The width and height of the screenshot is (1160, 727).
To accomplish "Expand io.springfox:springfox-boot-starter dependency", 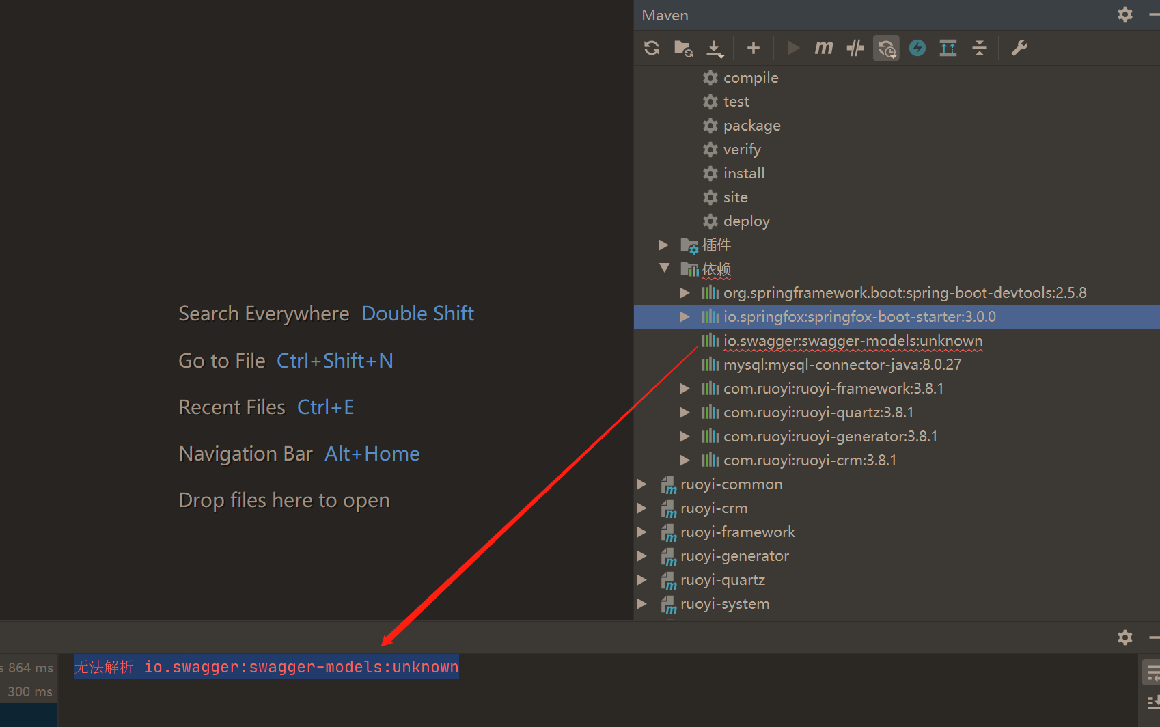I will [x=685, y=316].
